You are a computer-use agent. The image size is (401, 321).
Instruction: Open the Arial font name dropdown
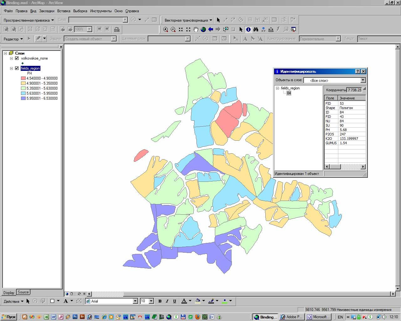point(135,301)
